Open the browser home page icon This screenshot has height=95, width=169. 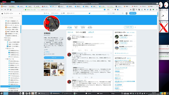[x=11, y=9]
